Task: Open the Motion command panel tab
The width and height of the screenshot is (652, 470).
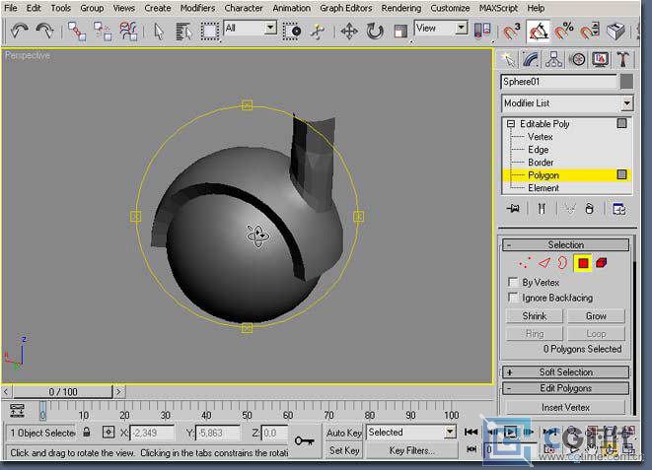Action: point(577,59)
